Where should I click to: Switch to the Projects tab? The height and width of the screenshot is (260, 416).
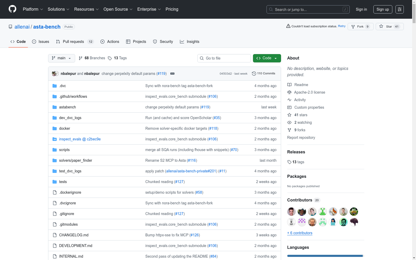tap(136, 42)
